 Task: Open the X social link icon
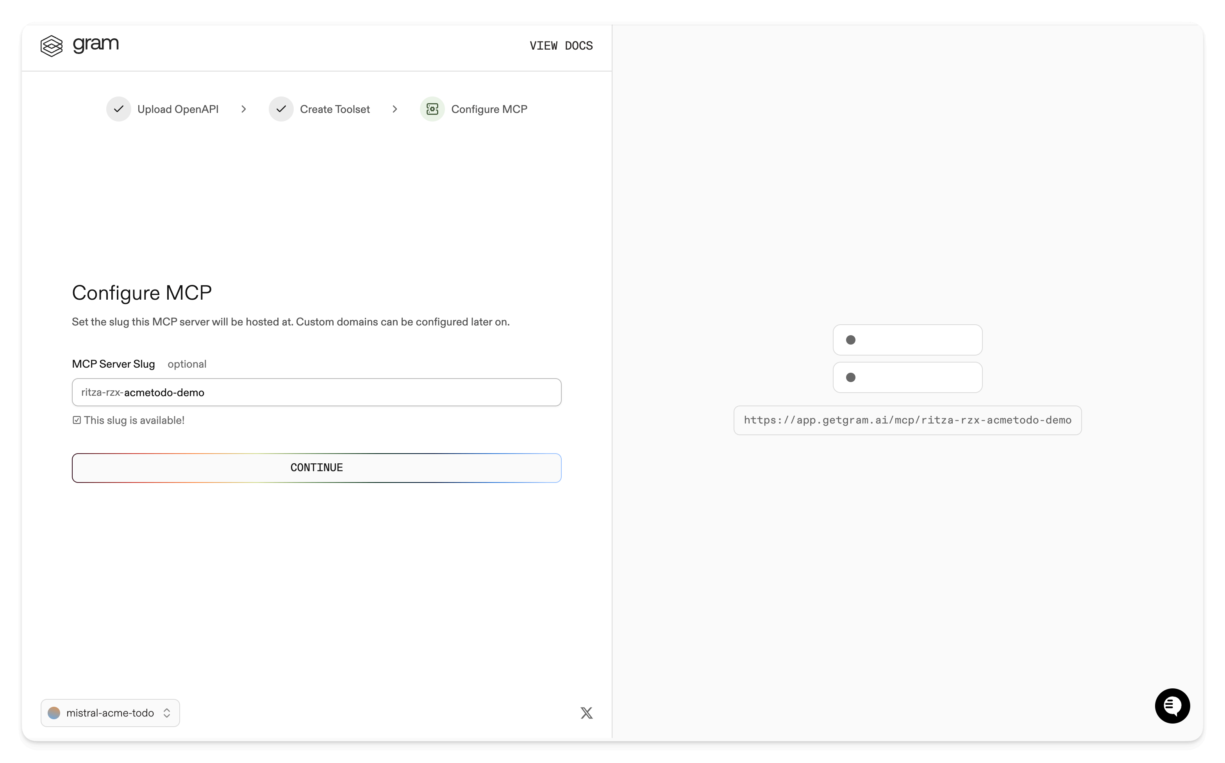(586, 713)
